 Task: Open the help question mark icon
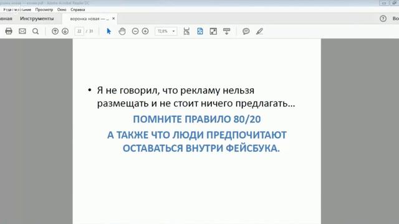coord(383,18)
